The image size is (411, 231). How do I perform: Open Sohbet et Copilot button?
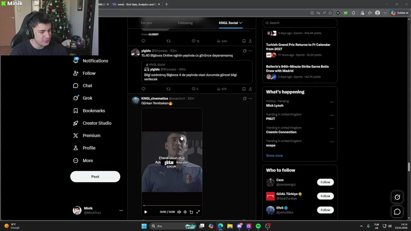[400, 13]
